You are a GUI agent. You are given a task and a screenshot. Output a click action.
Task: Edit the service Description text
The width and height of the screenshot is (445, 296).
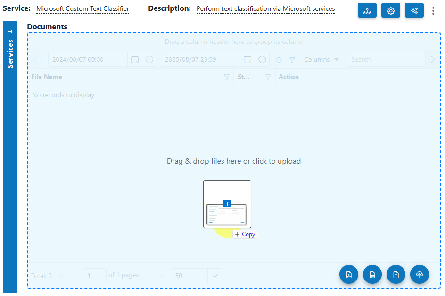coord(265,8)
